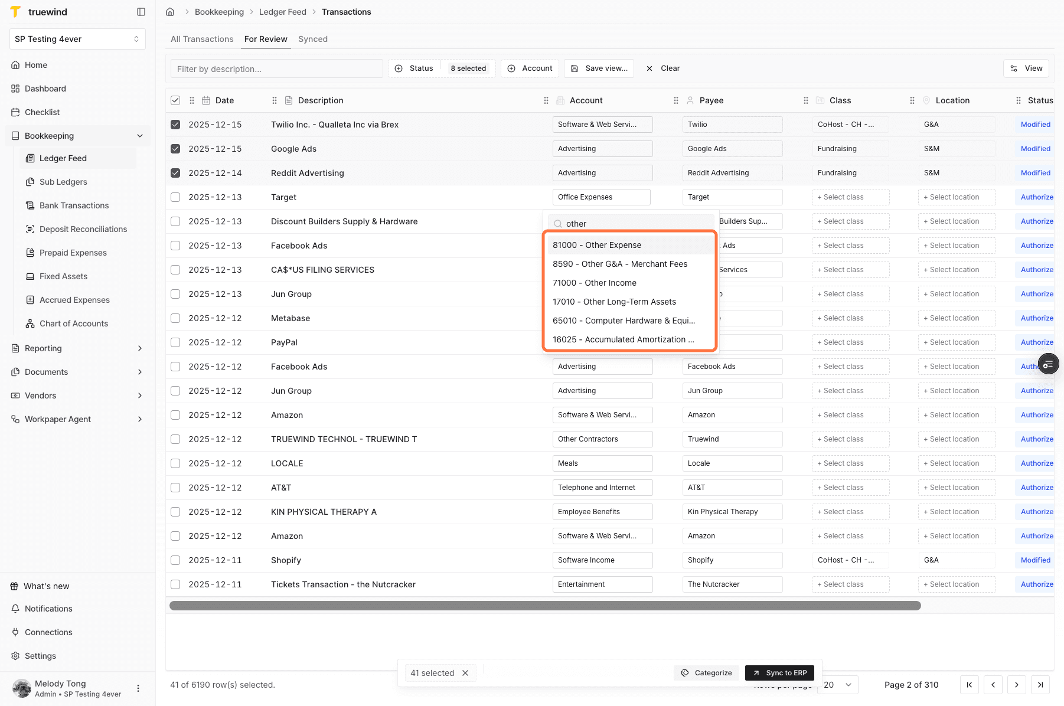Image resolution: width=1064 pixels, height=706 pixels.
Task: Select 17010 - Other Long-Term Assets
Action: [x=629, y=302]
